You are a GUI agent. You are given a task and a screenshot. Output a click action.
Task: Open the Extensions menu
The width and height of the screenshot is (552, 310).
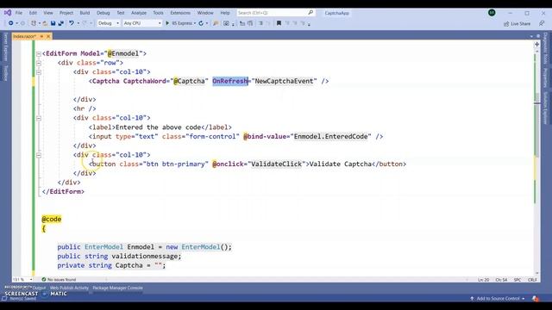(x=180, y=13)
